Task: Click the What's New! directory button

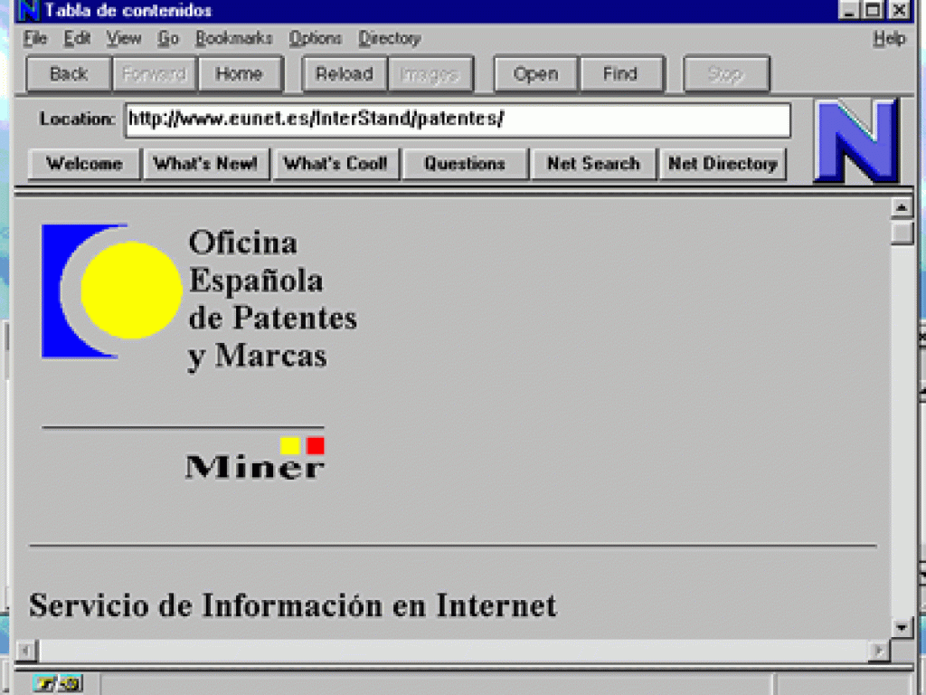Action: tap(205, 164)
